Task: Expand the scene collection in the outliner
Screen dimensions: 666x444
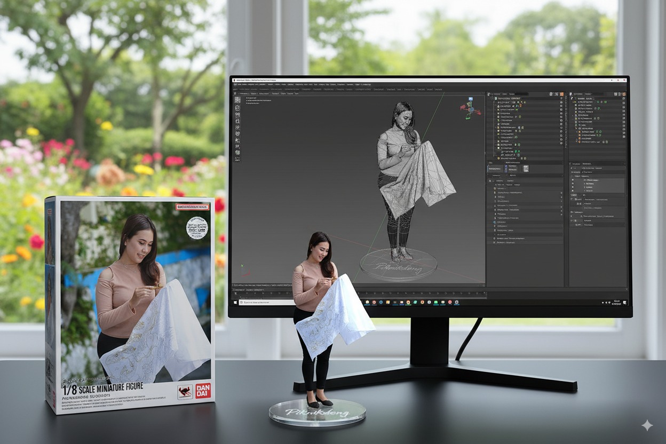Action: click(492, 98)
